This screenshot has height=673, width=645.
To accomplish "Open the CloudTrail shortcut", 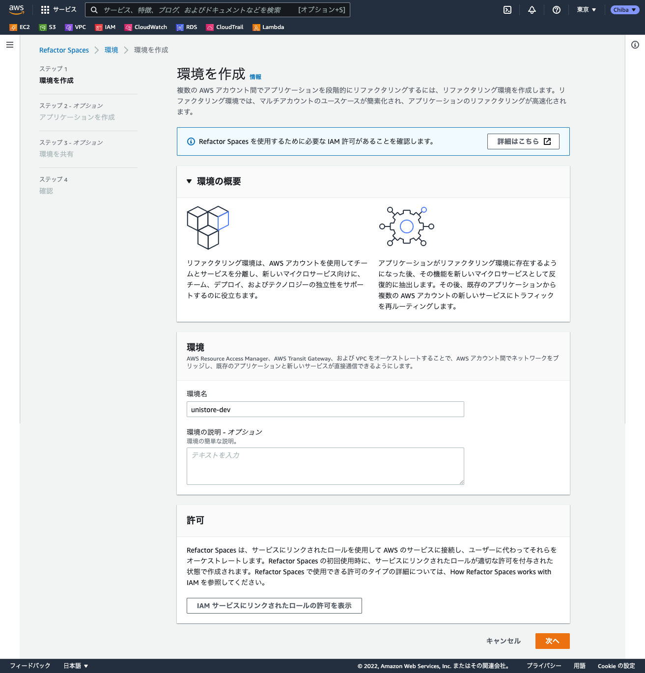I will point(225,28).
